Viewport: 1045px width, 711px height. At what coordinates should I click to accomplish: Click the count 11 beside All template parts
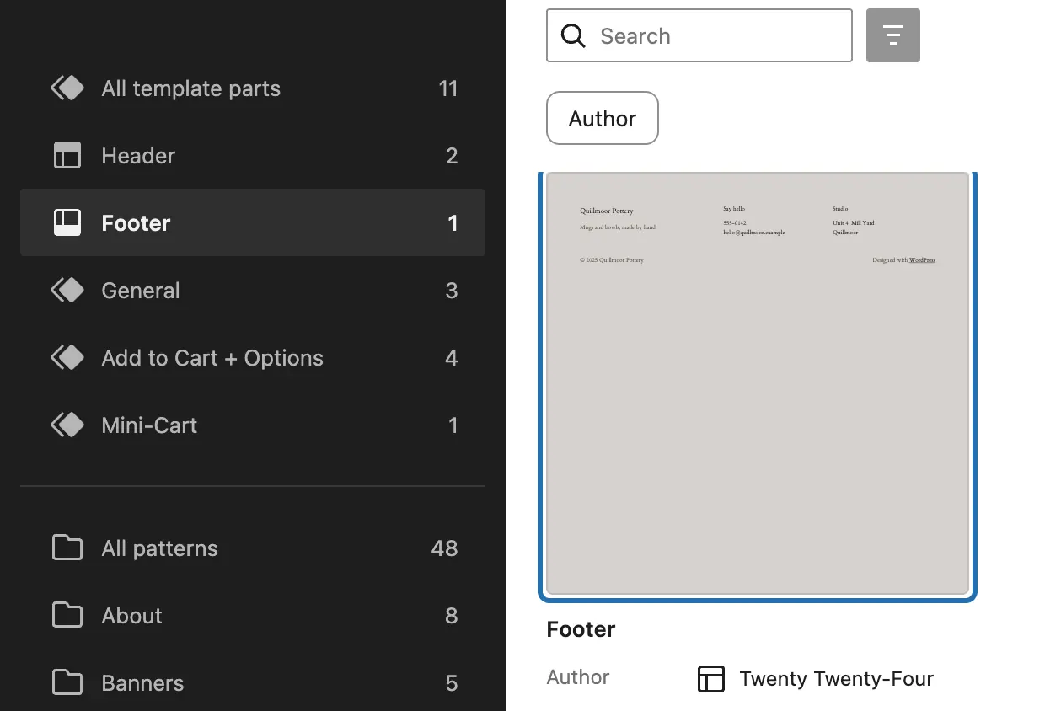click(448, 88)
